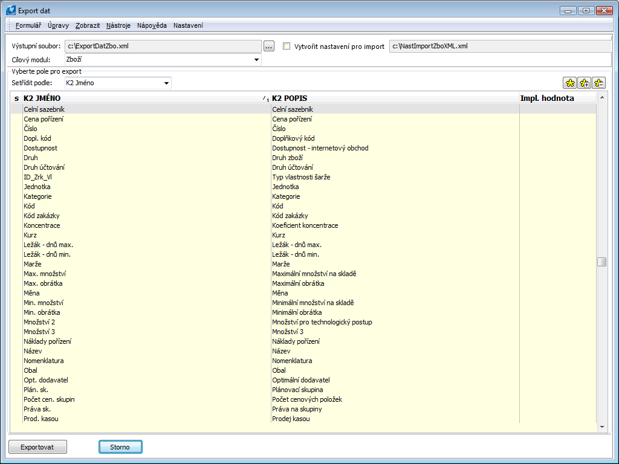Image resolution: width=619 pixels, height=464 pixels.
Task: Click the star-minus remove field icon
Action: pos(598,83)
